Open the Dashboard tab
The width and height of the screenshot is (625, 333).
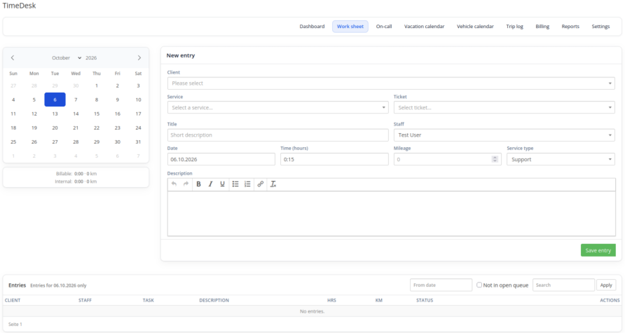coord(312,27)
